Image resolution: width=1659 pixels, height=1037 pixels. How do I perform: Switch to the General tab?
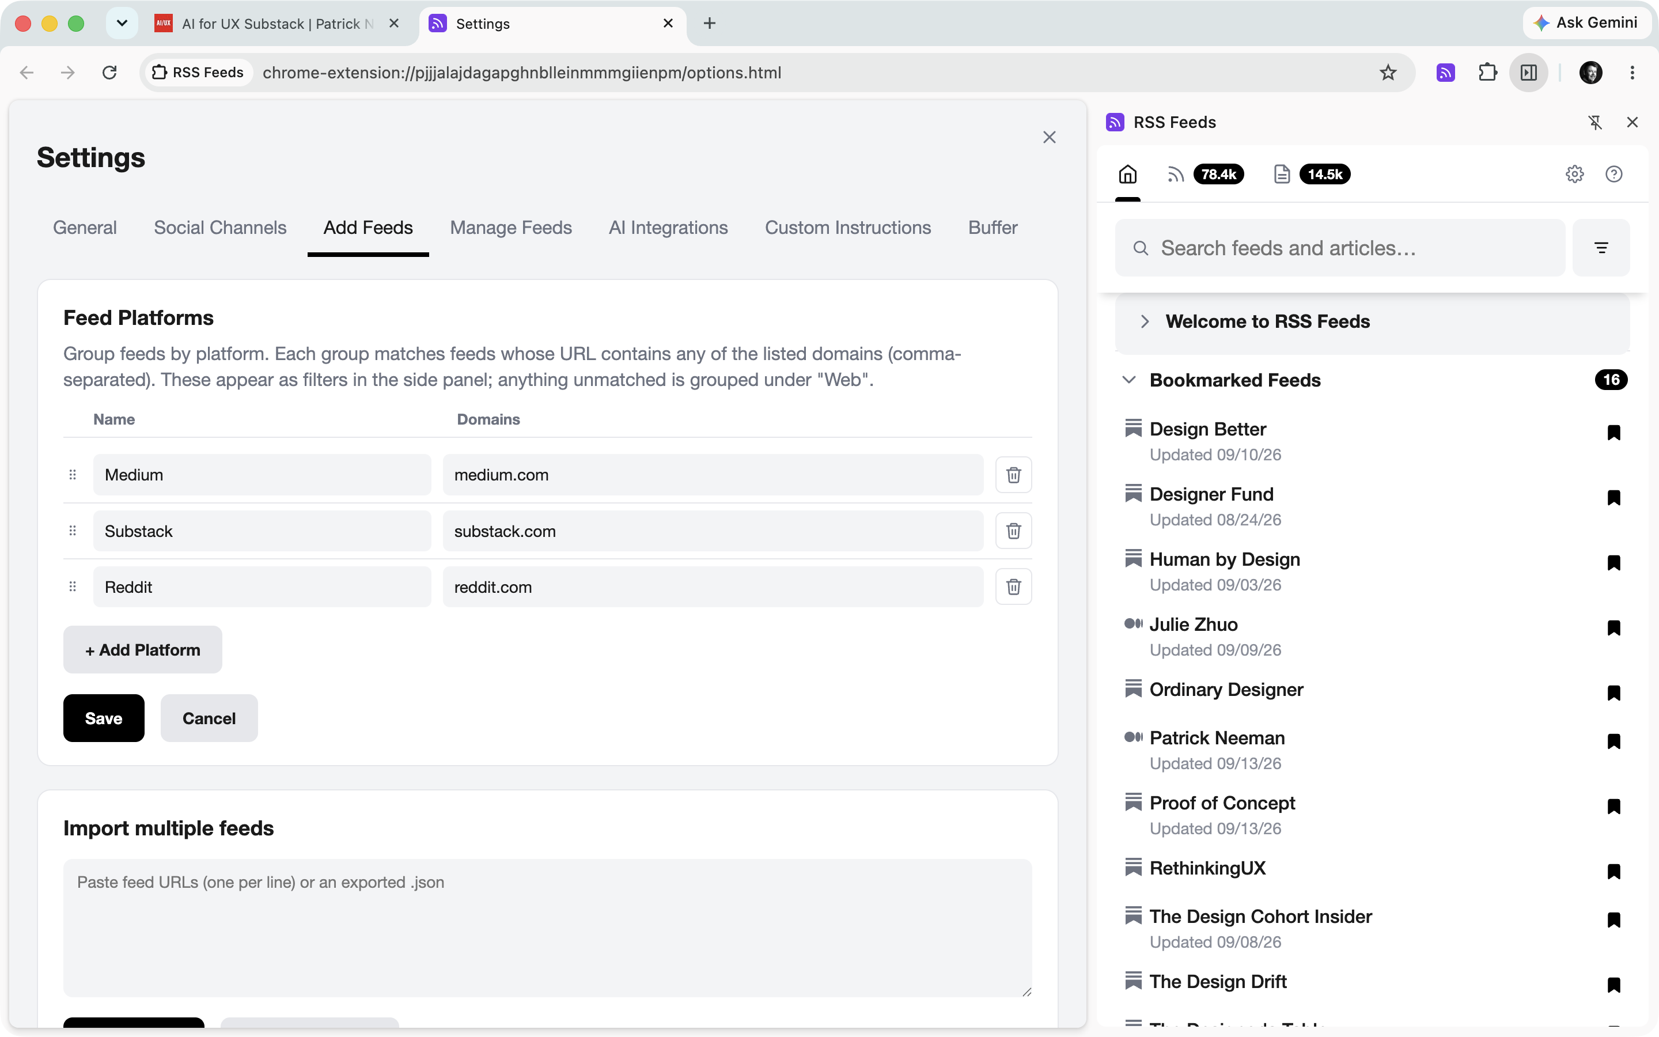(85, 228)
